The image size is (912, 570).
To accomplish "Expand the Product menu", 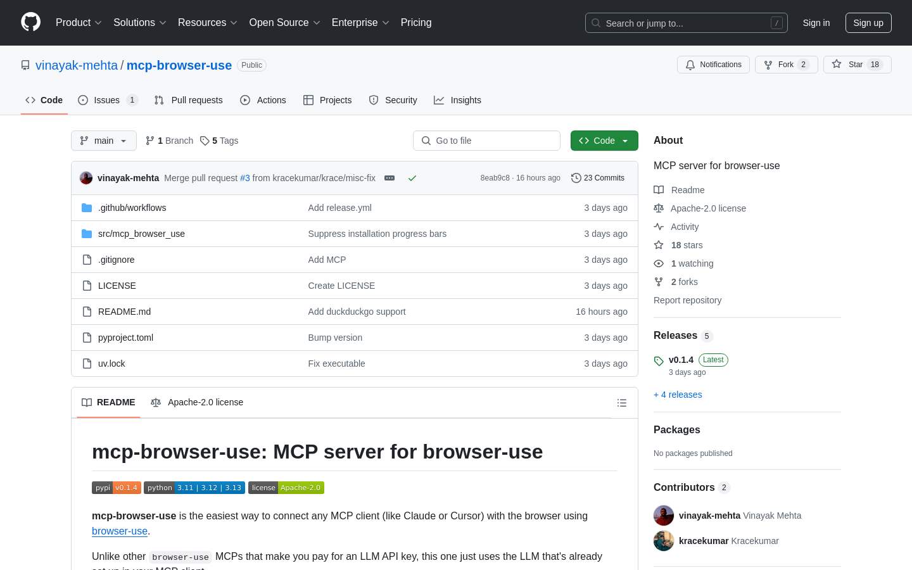I will point(79,23).
